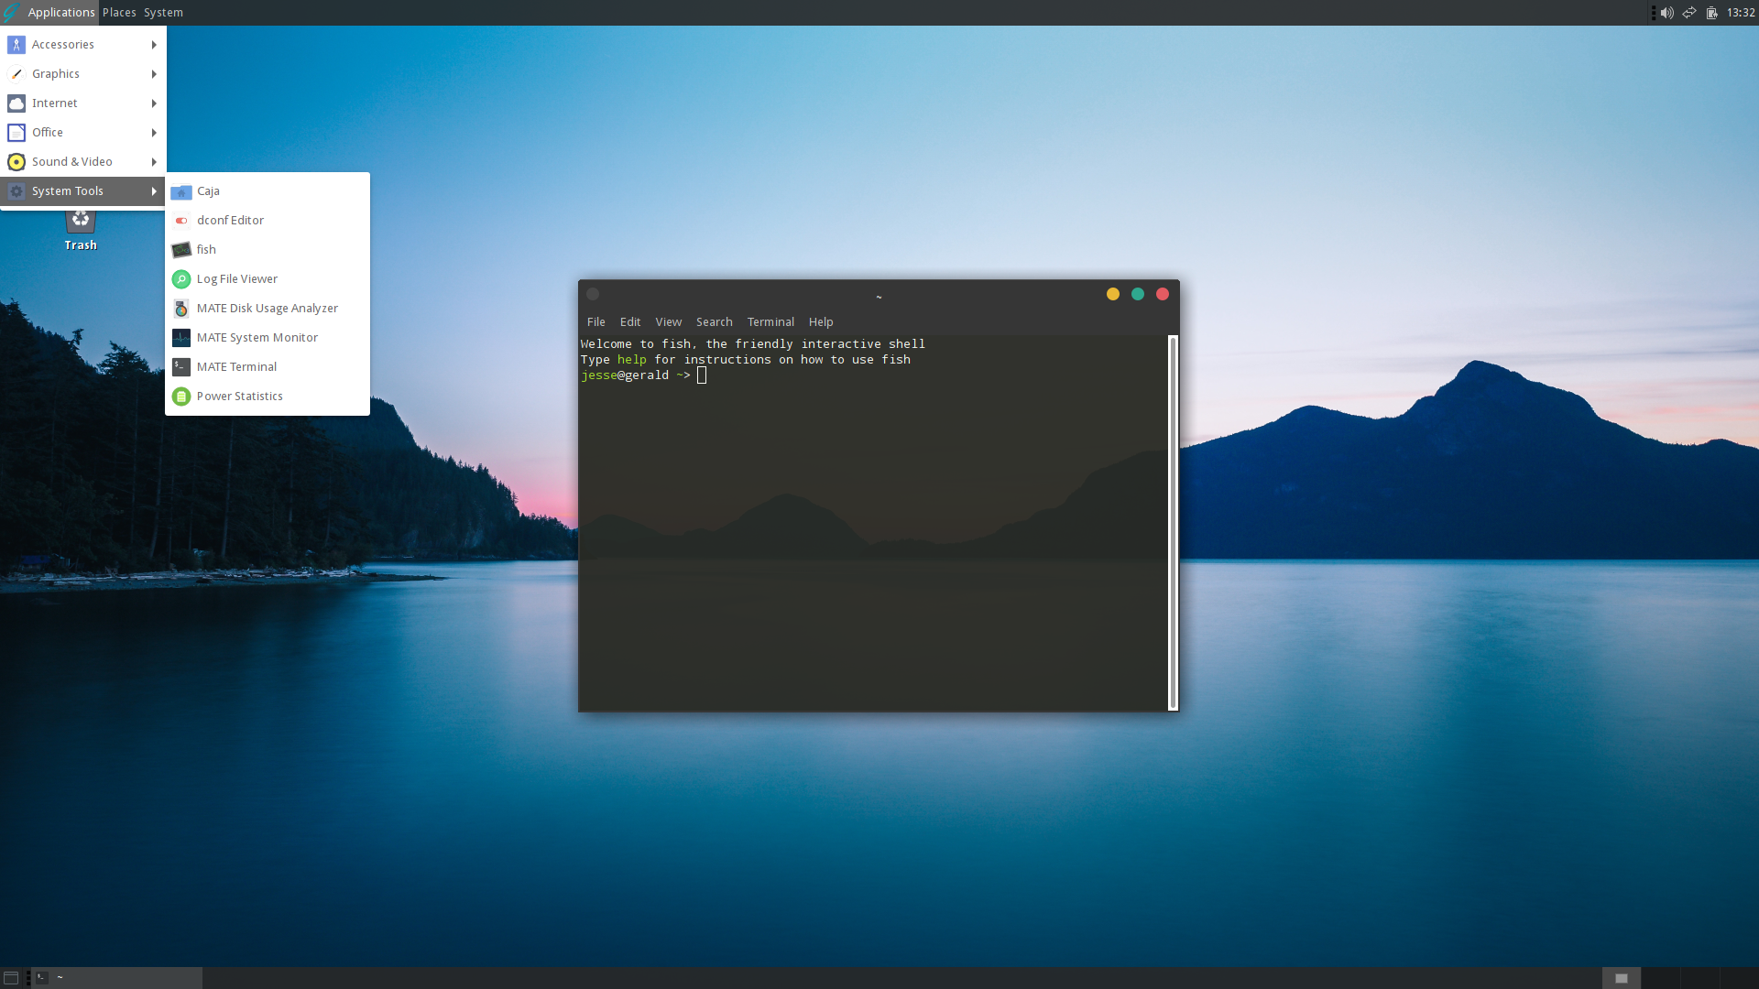Click the network connection tray icon
The image size is (1759, 989).
click(x=1689, y=13)
